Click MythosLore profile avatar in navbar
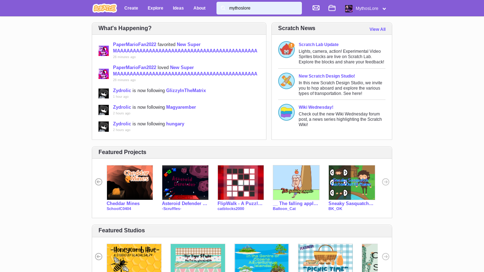 [x=349, y=8]
